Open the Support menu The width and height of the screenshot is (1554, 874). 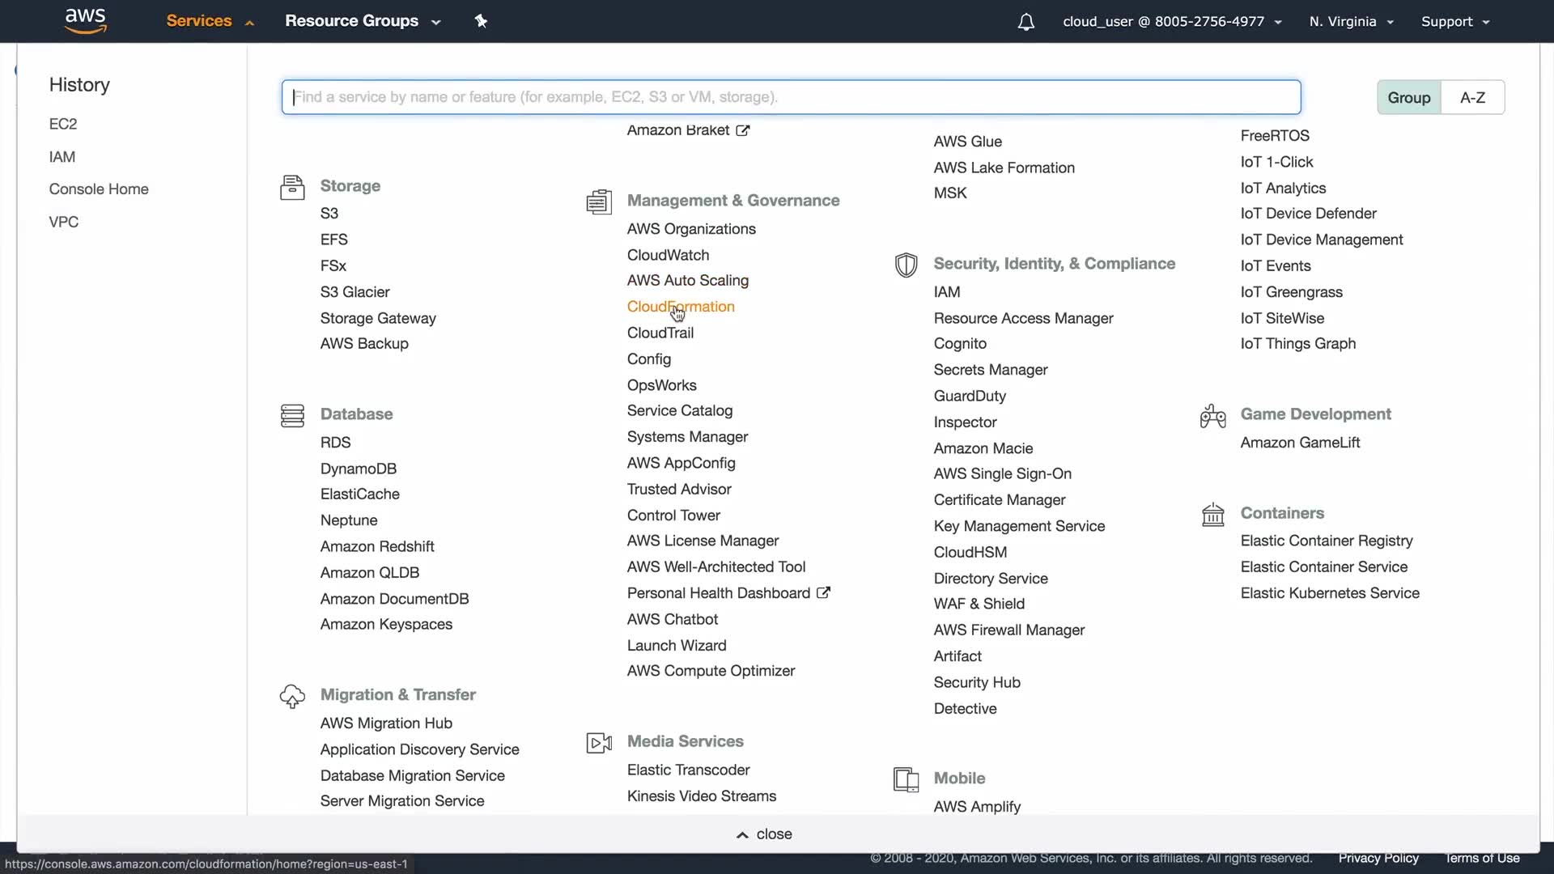[1454, 22]
